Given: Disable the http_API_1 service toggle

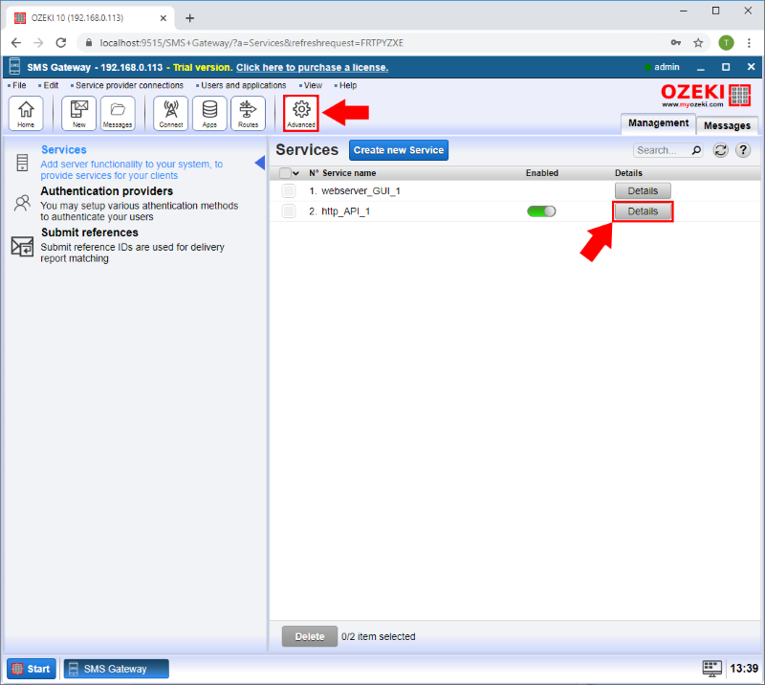Looking at the screenshot, I should (x=541, y=211).
